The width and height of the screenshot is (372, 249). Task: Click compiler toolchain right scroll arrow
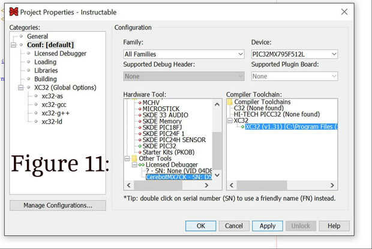point(332,185)
